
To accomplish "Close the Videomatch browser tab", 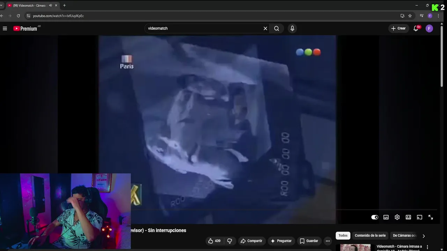I will tap(56, 6).
